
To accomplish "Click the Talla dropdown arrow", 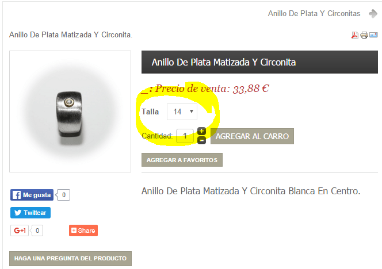I will [192, 112].
